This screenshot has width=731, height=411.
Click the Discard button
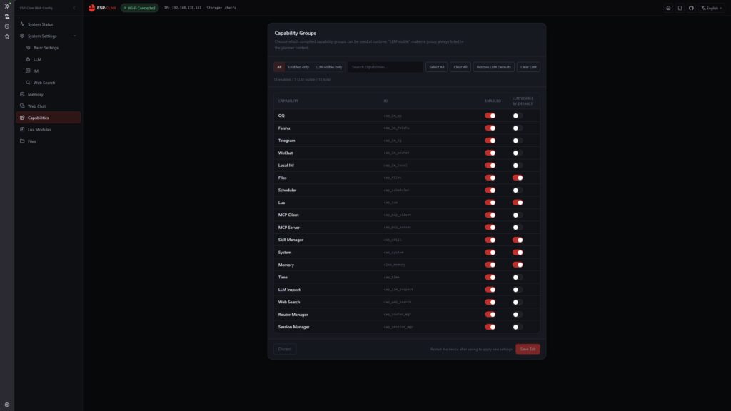[284, 349]
